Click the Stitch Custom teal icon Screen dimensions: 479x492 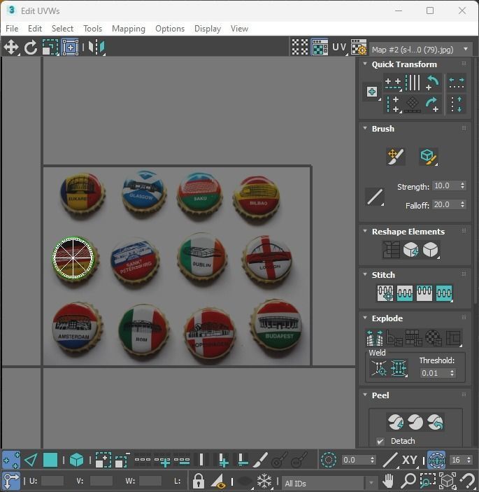pyautogui.click(x=444, y=293)
